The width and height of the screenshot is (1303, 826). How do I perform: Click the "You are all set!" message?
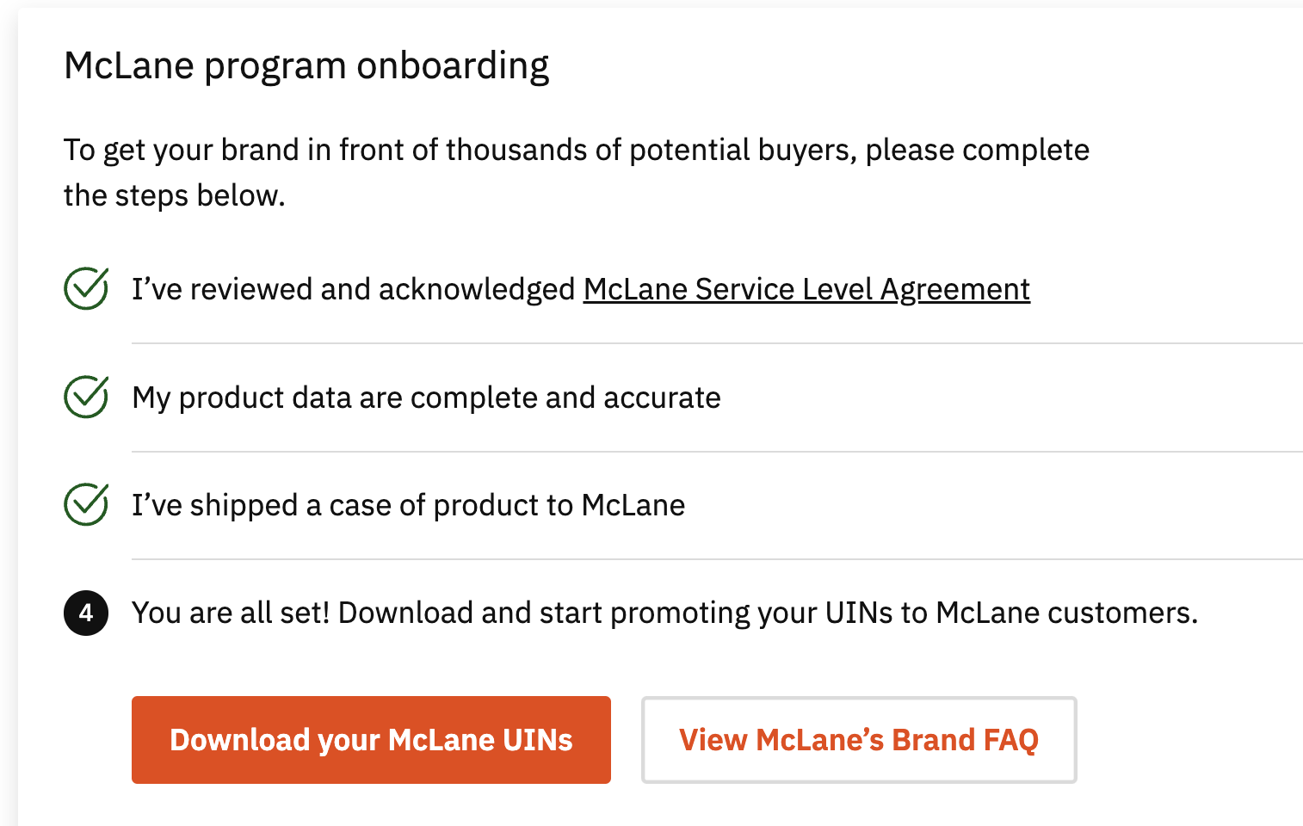tap(231, 613)
